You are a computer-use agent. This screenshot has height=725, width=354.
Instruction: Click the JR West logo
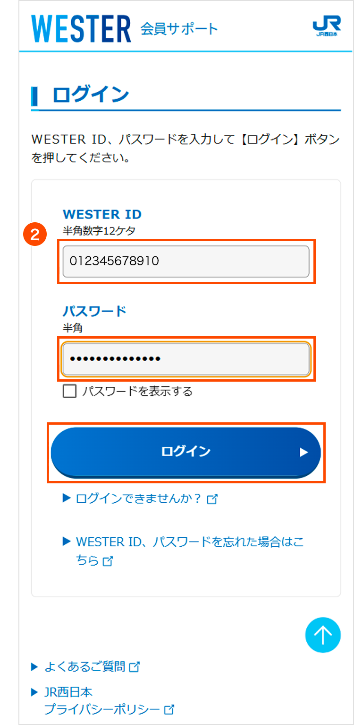[x=325, y=28]
